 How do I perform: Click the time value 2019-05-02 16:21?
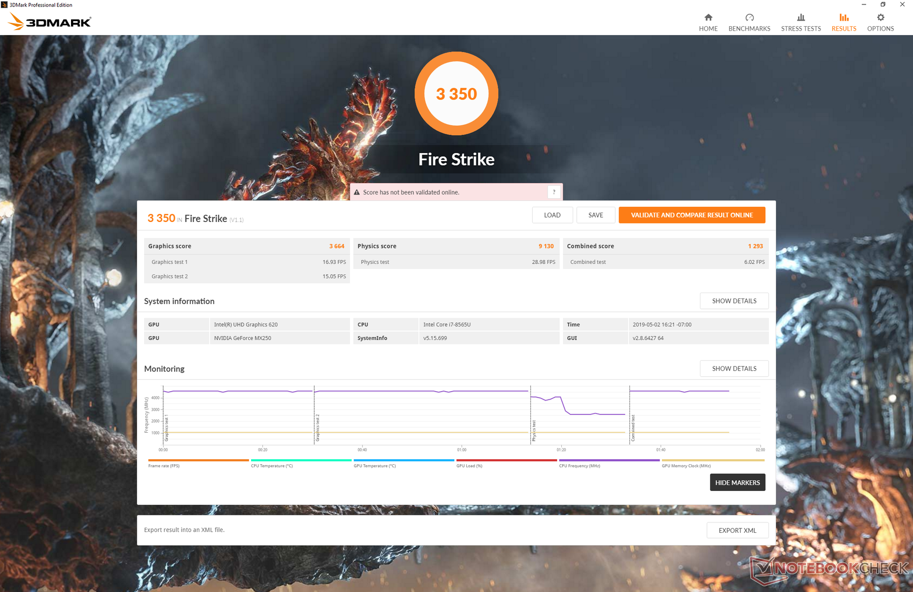pyautogui.click(x=662, y=325)
